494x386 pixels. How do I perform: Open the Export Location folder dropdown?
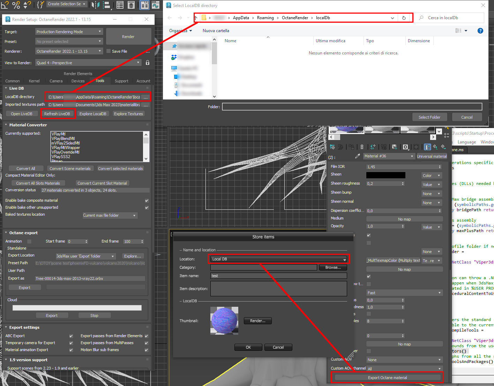(x=86, y=256)
